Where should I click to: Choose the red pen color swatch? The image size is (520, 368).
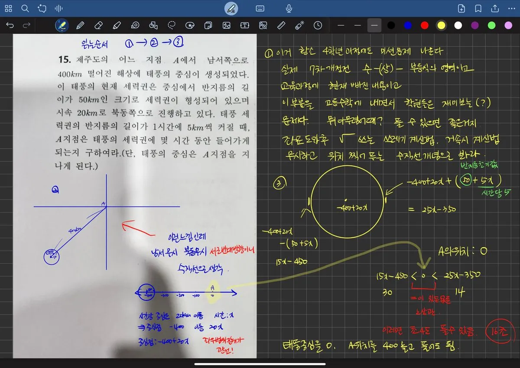coord(425,26)
